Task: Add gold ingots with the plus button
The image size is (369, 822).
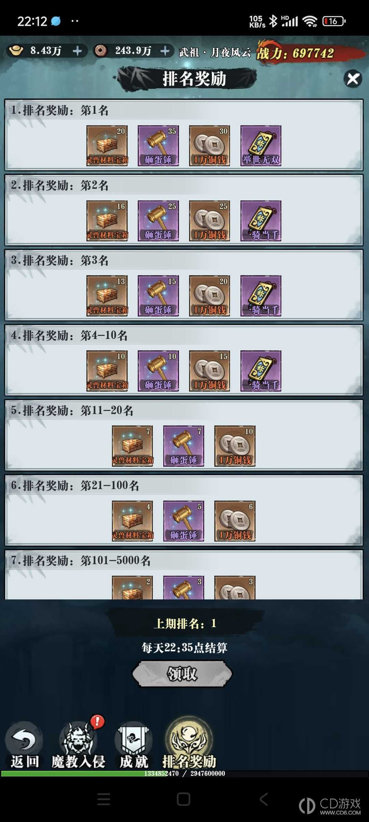Action: [x=78, y=51]
